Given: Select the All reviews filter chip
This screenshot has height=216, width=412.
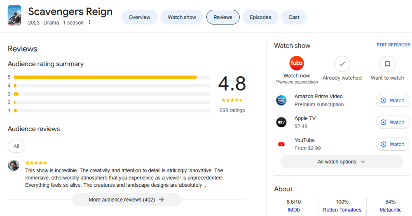Looking at the screenshot, I should (16, 146).
